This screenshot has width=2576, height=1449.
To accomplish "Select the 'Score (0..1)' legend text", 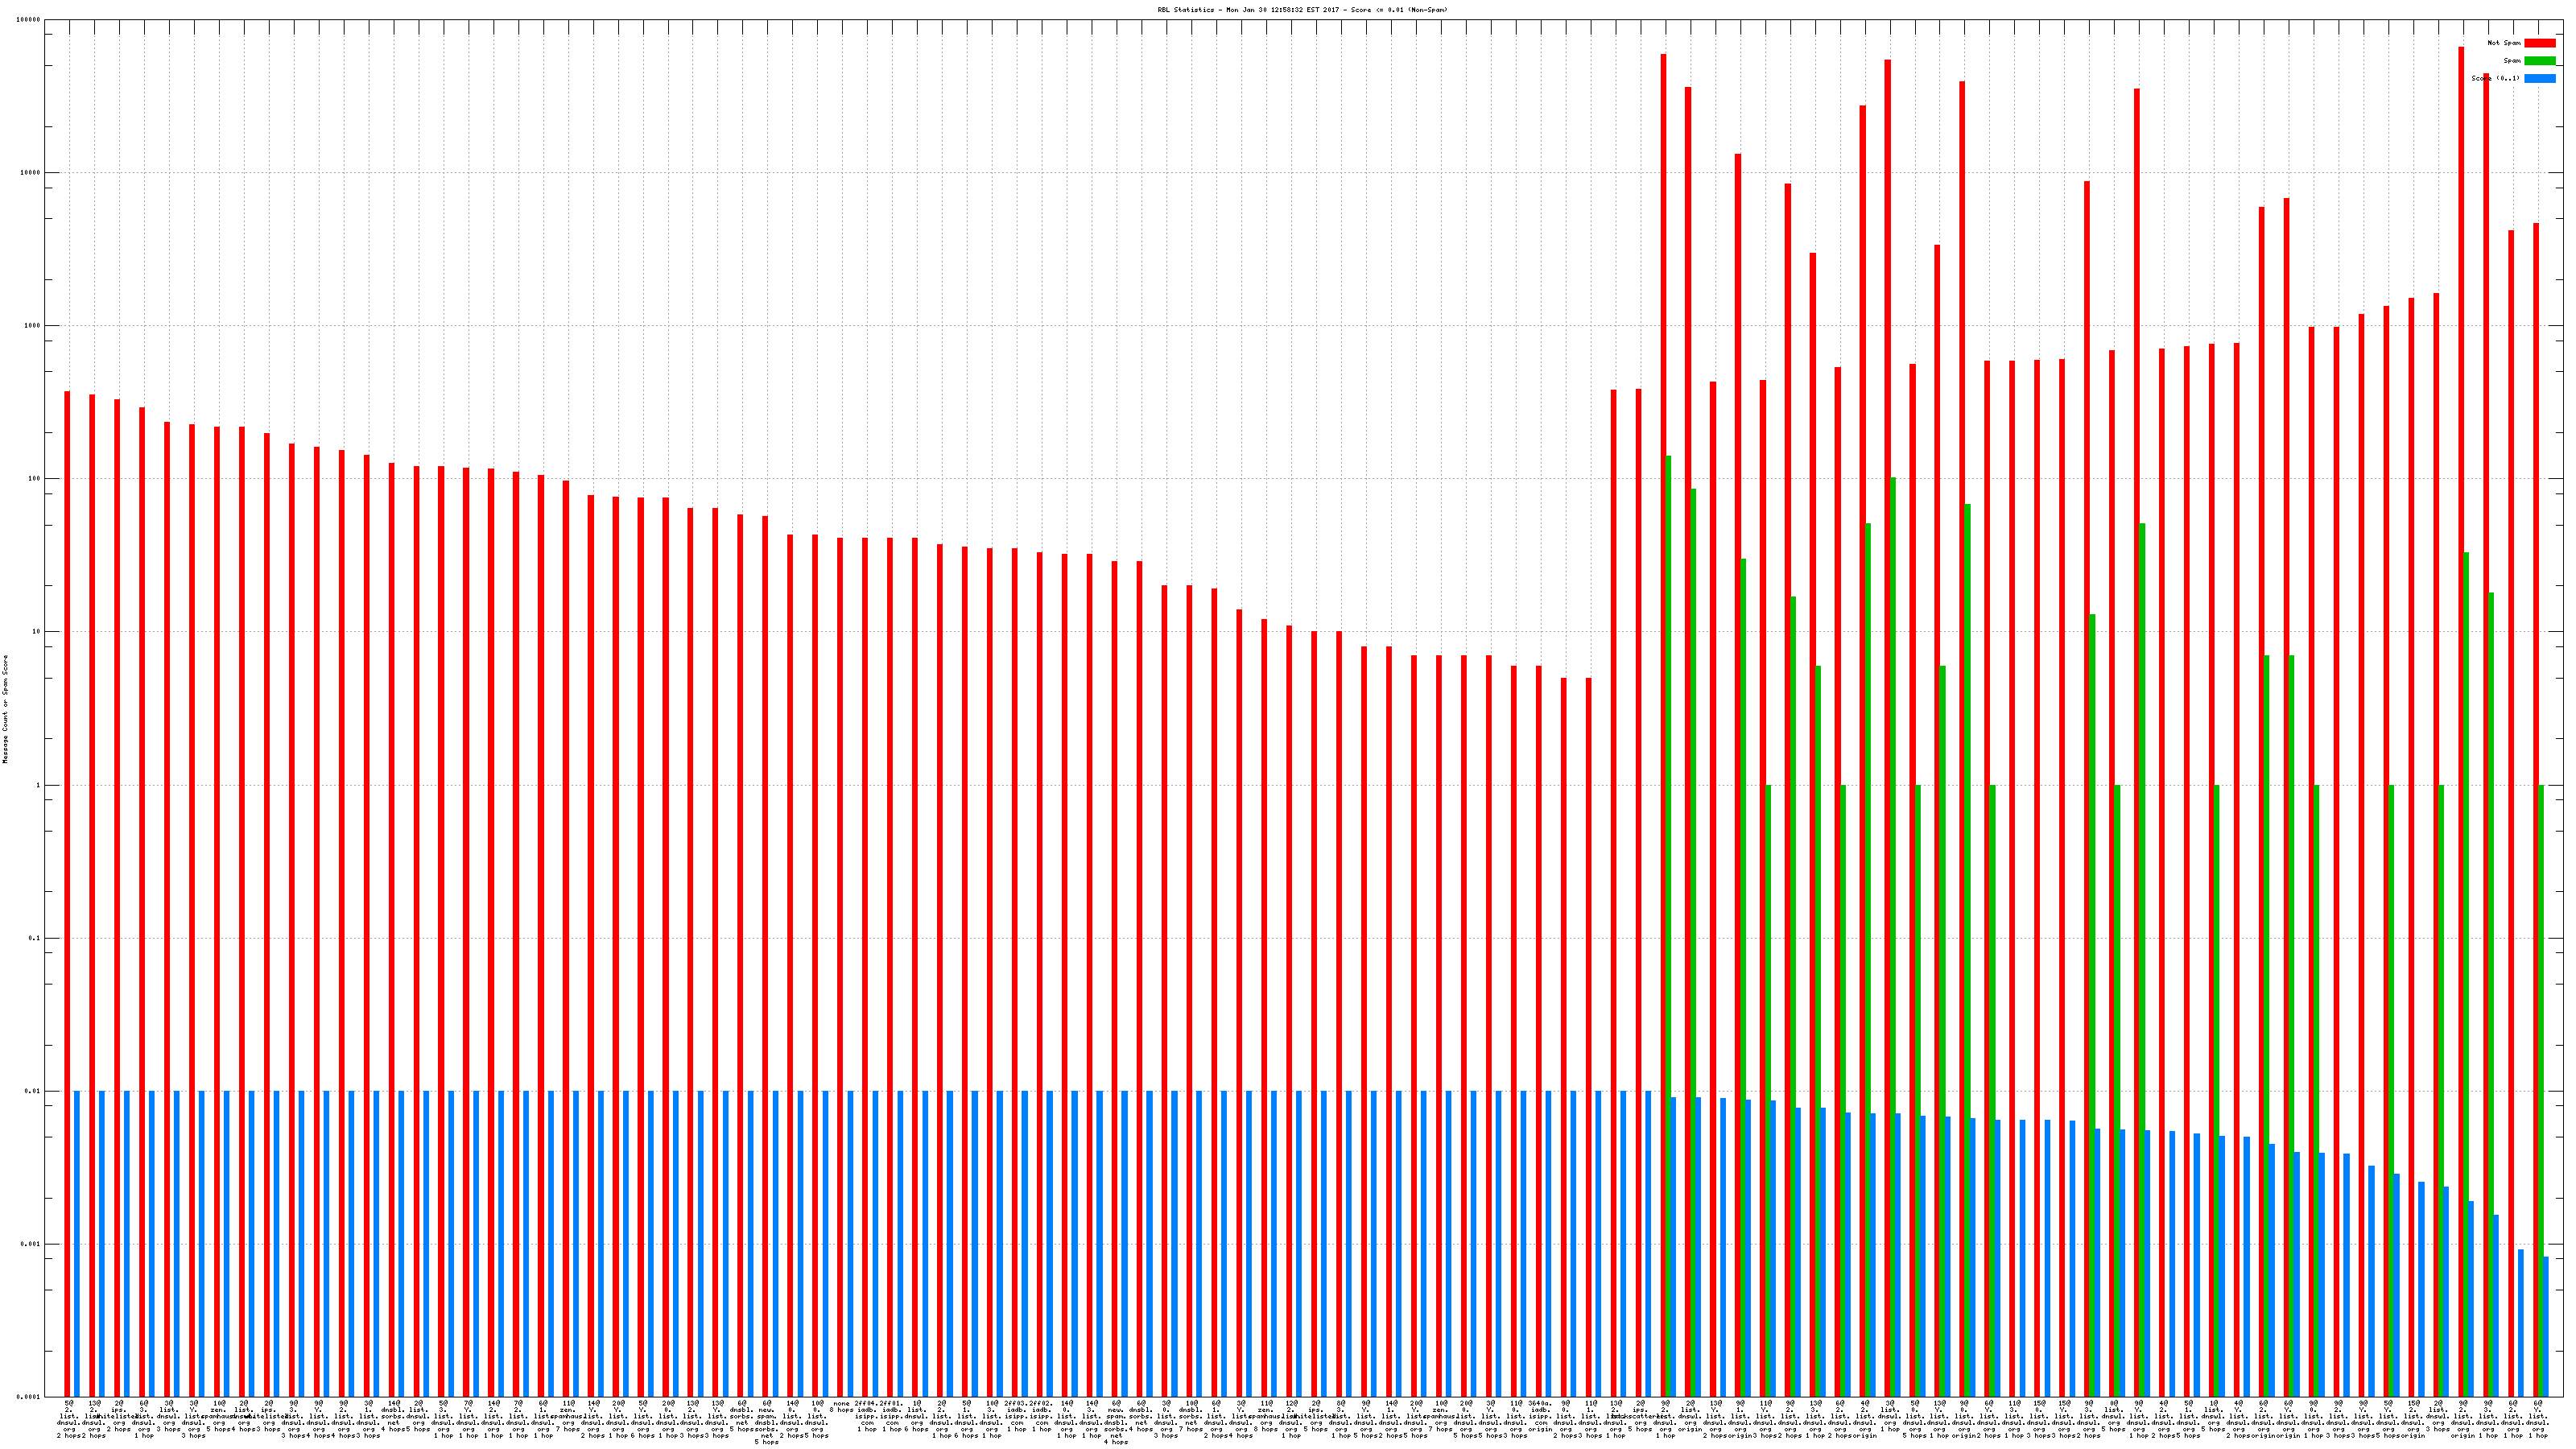I will [x=2495, y=78].
